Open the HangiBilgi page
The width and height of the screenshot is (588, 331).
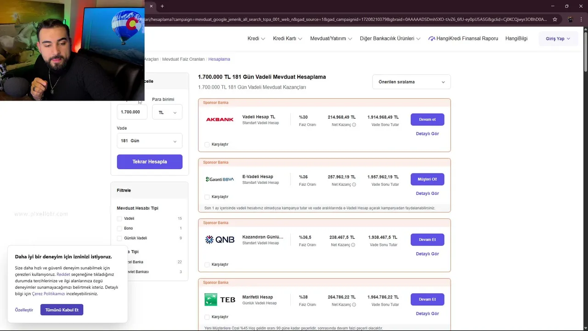(x=516, y=39)
